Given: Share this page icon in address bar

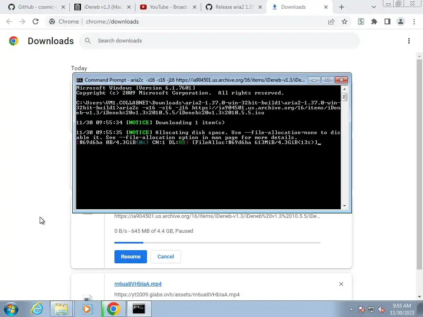Looking at the screenshot, I should (x=331, y=21).
